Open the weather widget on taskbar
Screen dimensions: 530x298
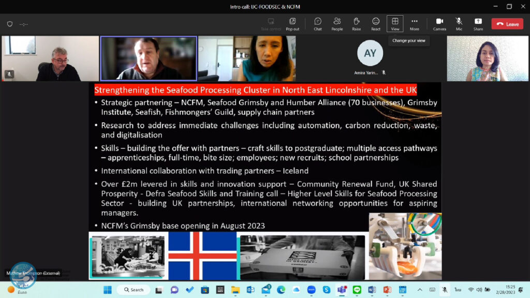[x=17, y=290]
